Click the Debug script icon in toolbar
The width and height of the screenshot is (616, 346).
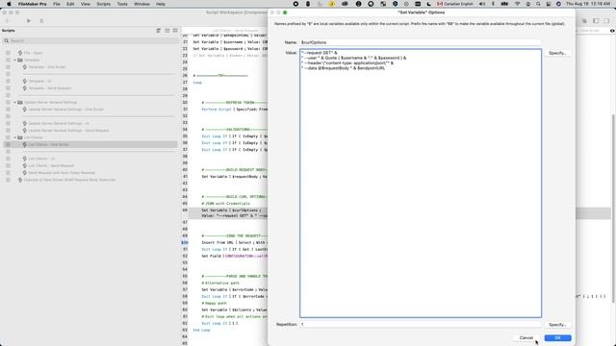pos(41,21)
